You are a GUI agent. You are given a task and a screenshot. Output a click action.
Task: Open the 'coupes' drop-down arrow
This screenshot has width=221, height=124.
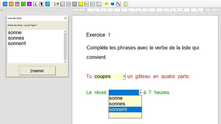[x=124, y=76]
